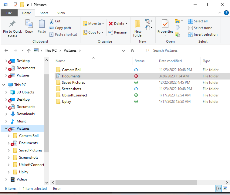230x195 pixels.
Task: Click Select none
Action: [x=200, y=28]
